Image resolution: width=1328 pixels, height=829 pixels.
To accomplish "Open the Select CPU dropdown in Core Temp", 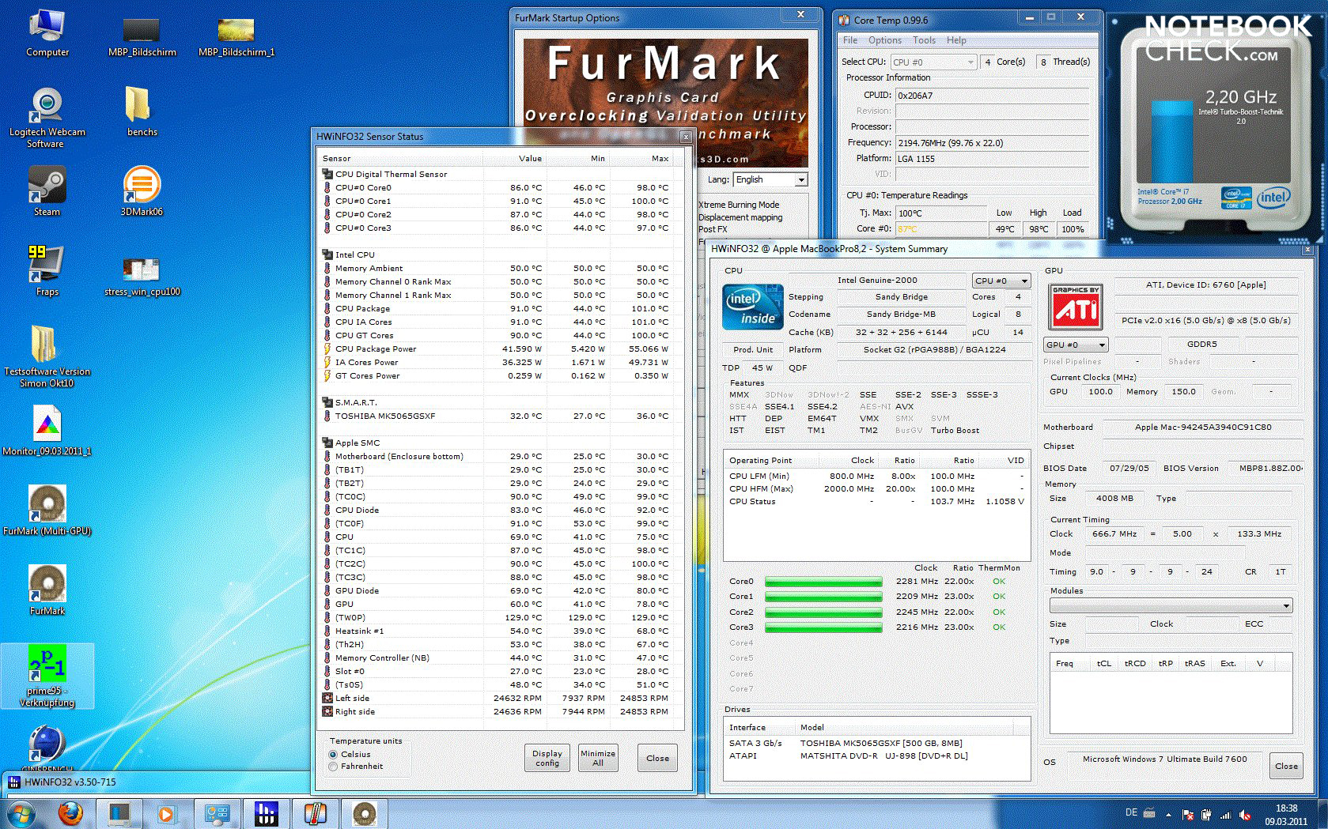I will 933,62.
